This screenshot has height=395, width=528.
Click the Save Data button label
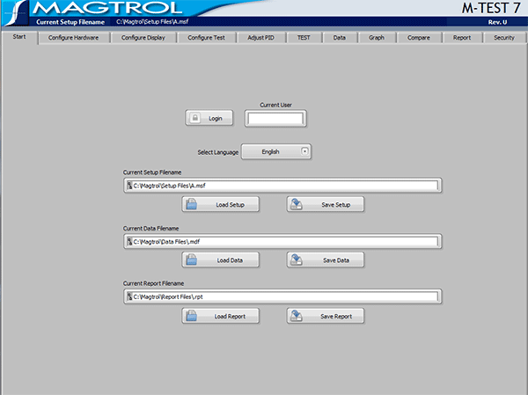click(336, 260)
